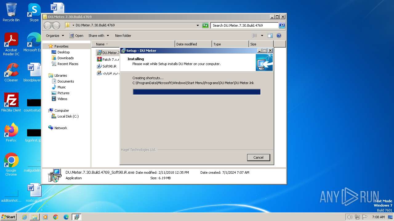Open Acrobat Reader DC shortcut

(x=11, y=45)
